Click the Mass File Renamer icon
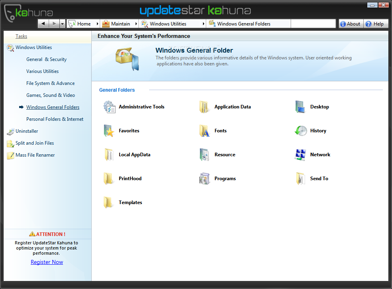The height and width of the screenshot is (289, 392). [10, 155]
